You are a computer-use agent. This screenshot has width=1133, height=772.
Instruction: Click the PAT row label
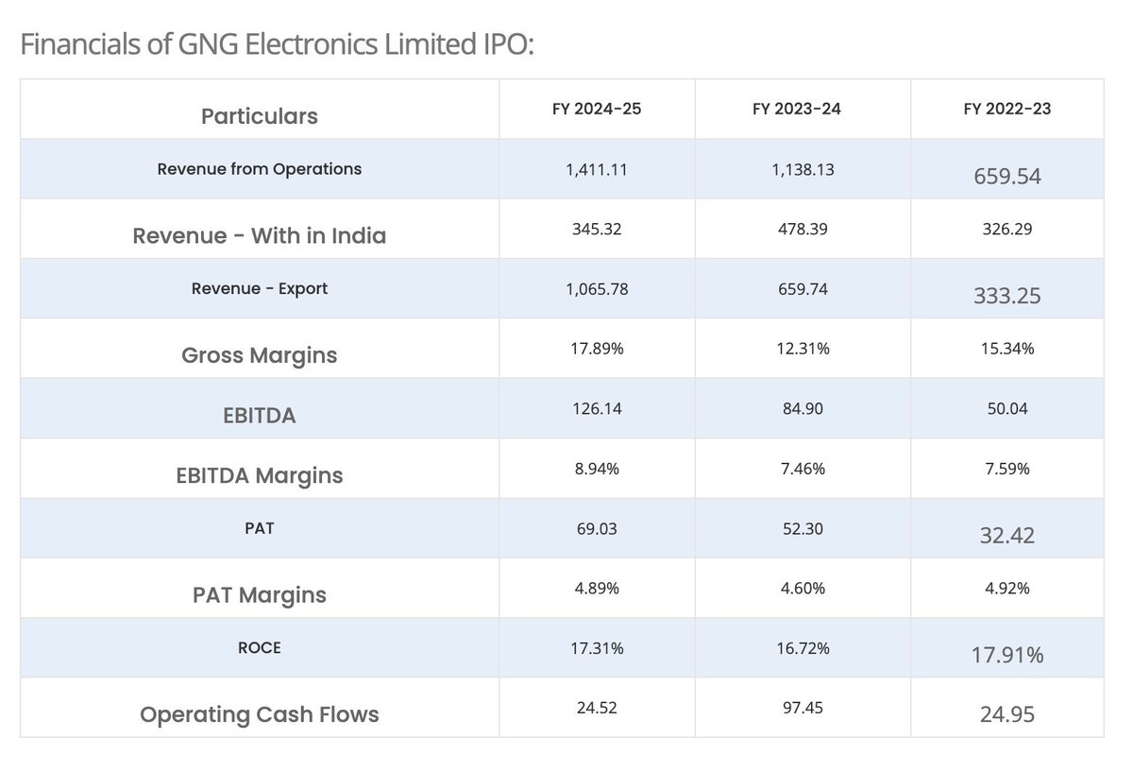260,528
